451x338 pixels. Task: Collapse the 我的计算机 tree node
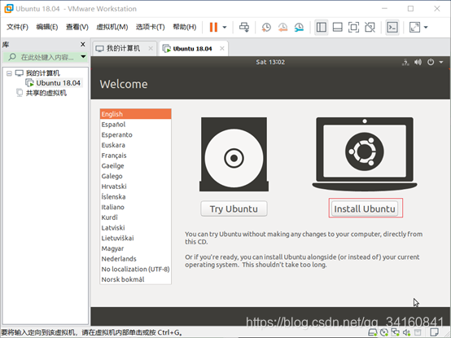[x=9, y=73]
